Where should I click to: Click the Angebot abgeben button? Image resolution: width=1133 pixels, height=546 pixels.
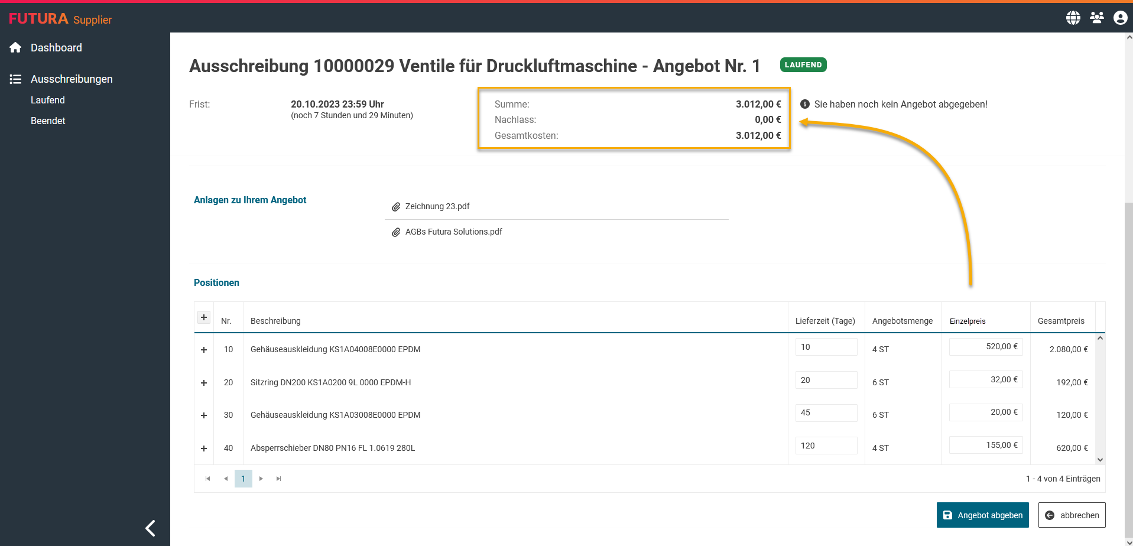[982, 515]
